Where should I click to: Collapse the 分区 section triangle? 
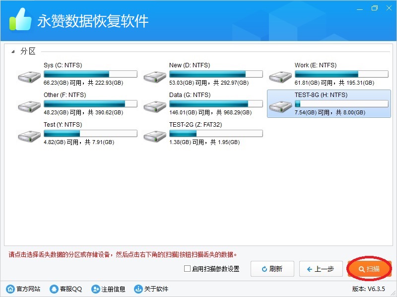point(13,51)
